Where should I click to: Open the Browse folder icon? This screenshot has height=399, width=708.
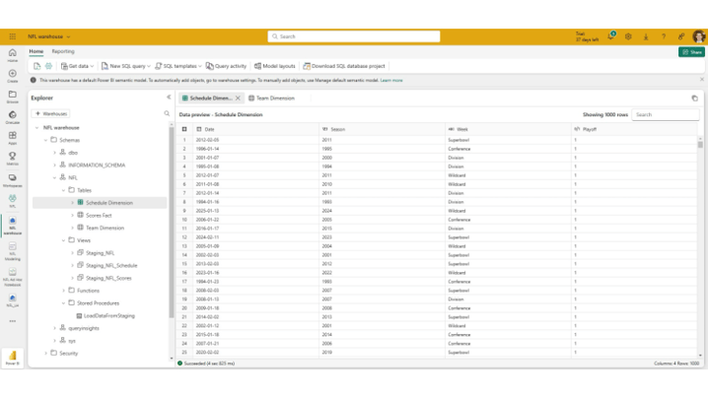13,97
